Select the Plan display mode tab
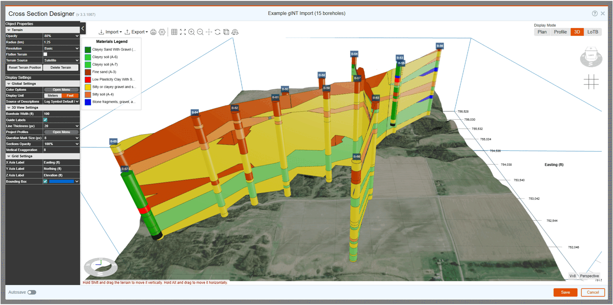 pos(542,32)
